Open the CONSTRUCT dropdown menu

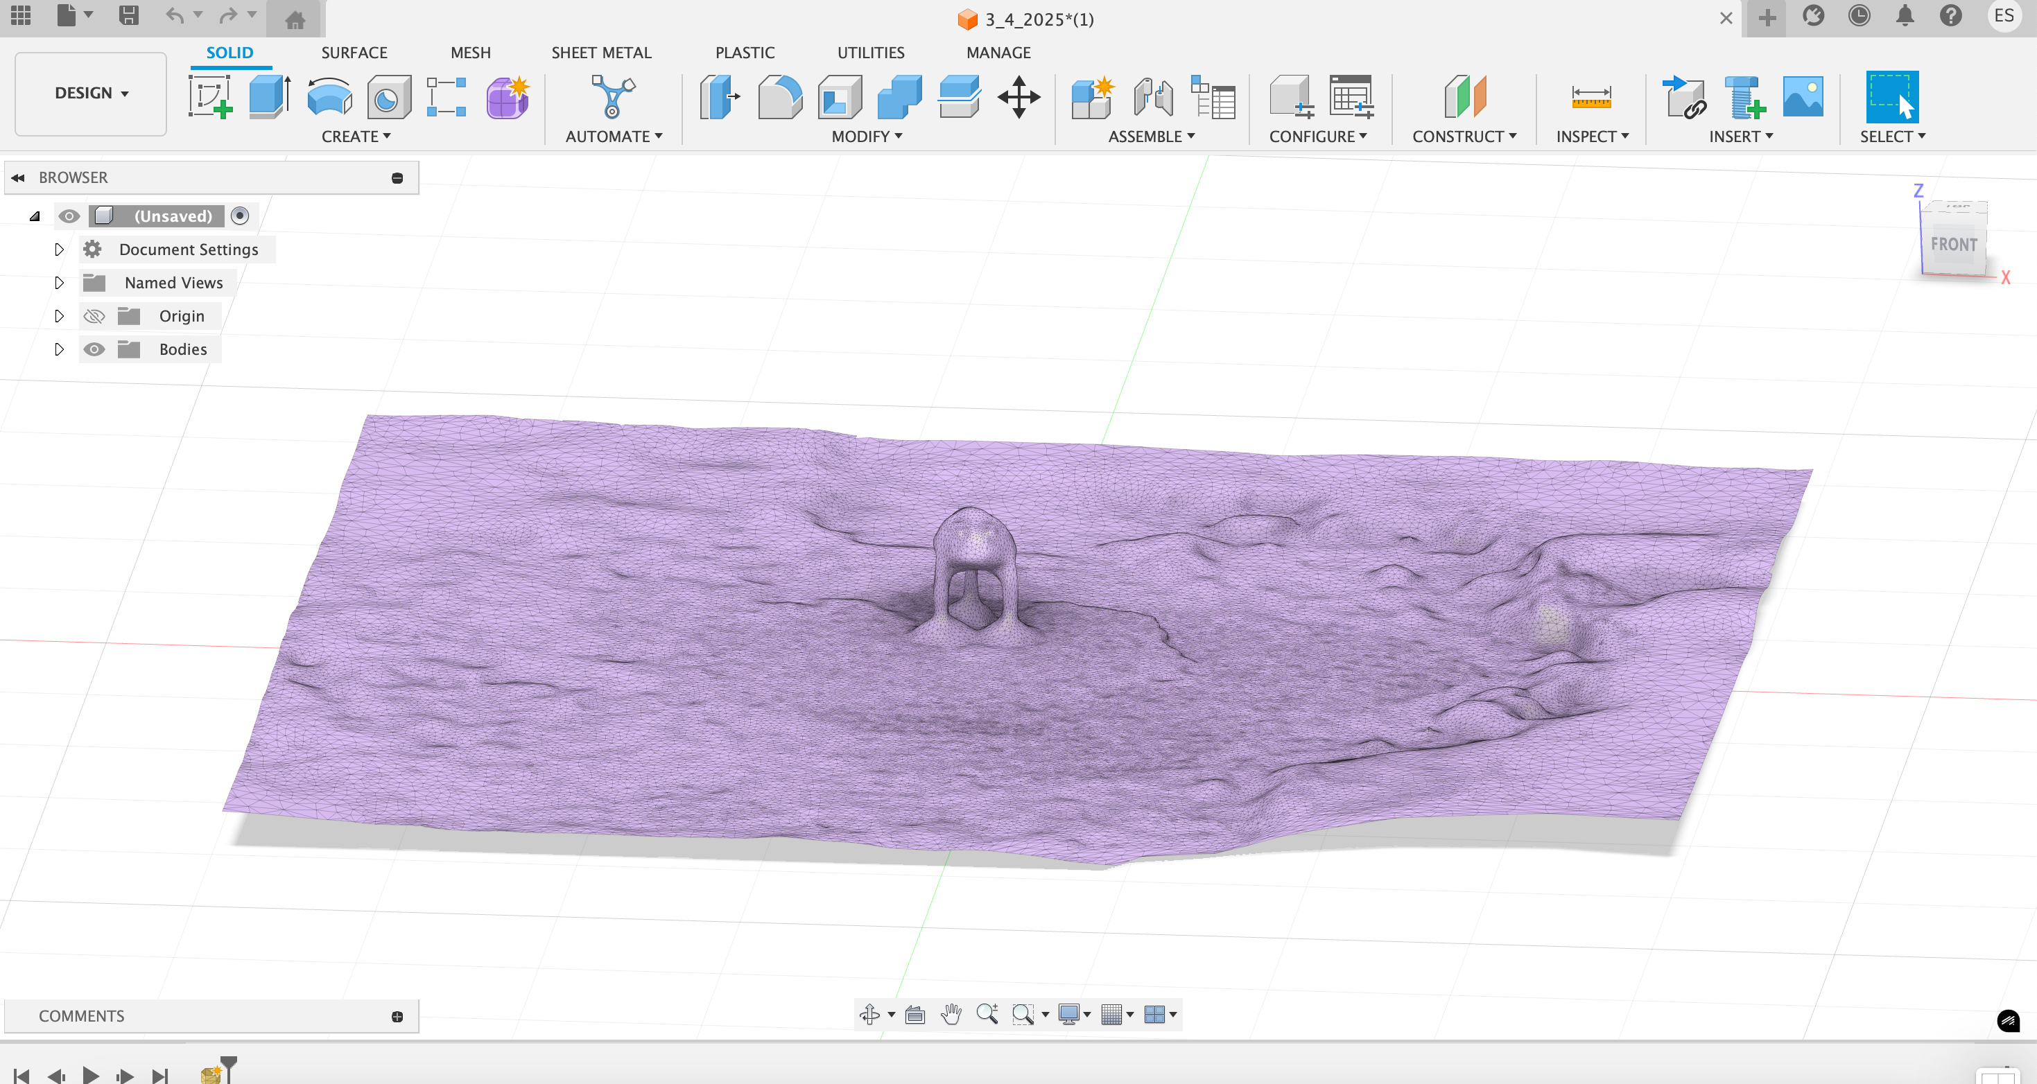(1464, 136)
